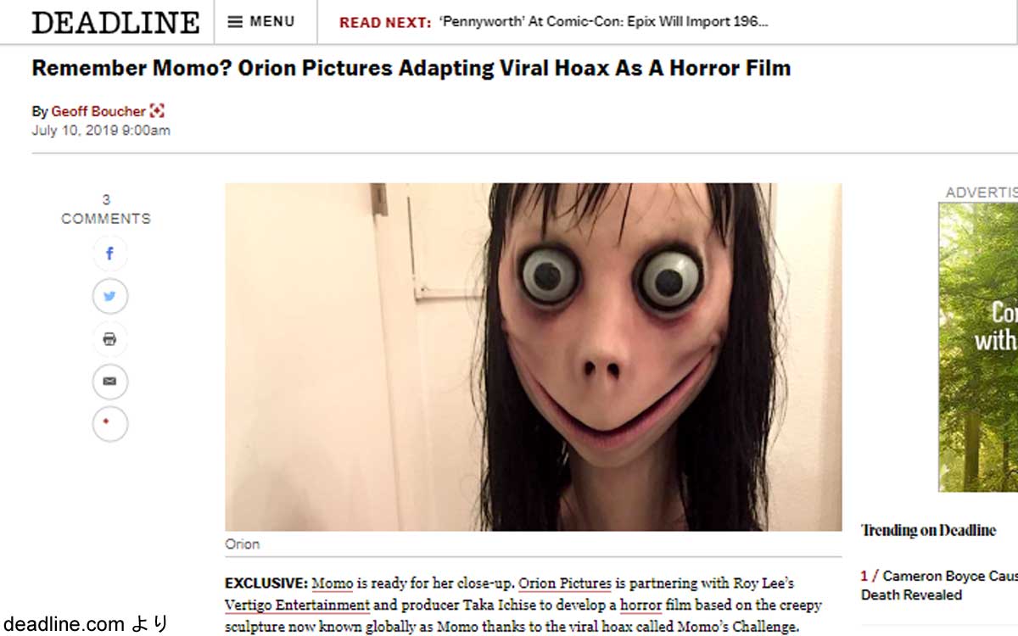This screenshot has height=636, width=1018.
Task: Open Vertigo Entertainment link
Action: tap(298, 605)
